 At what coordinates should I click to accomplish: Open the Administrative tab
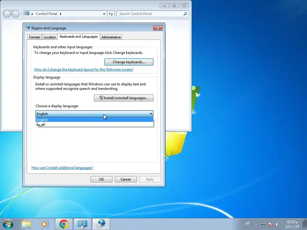pos(111,37)
